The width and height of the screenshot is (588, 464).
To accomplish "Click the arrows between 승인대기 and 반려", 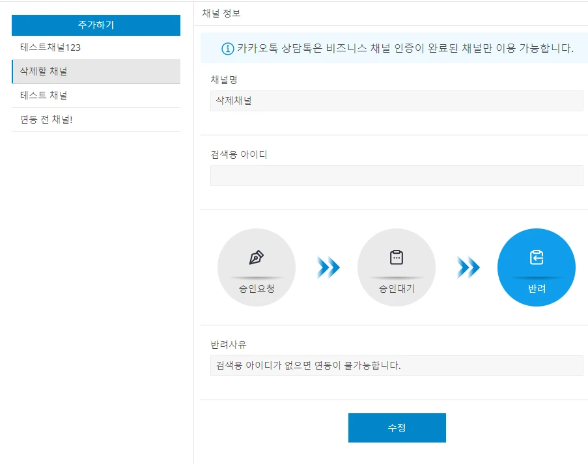I will tap(469, 267).
